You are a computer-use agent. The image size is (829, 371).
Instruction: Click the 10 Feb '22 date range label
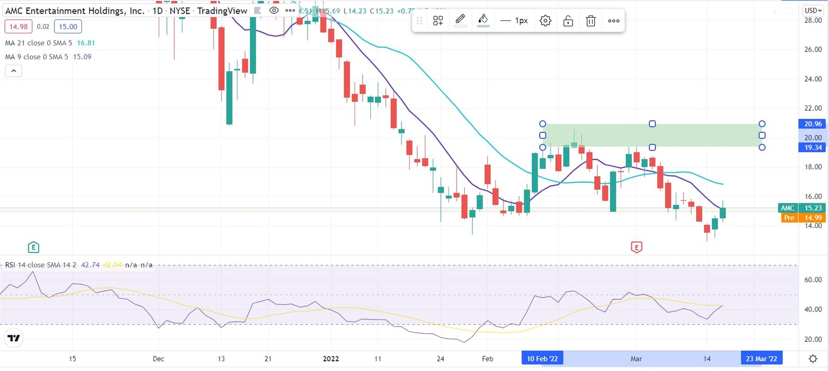click(542, 358)
